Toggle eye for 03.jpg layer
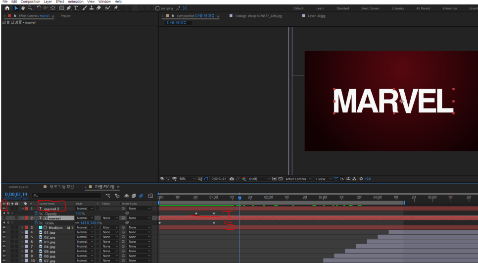The height and width of the screenshot is (263, 478). [x=4, y=242]
